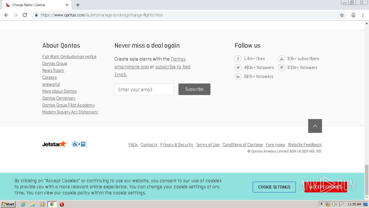Click 483k+ followers Twitter text
The image size is (369, 208).
coord(259,68)
